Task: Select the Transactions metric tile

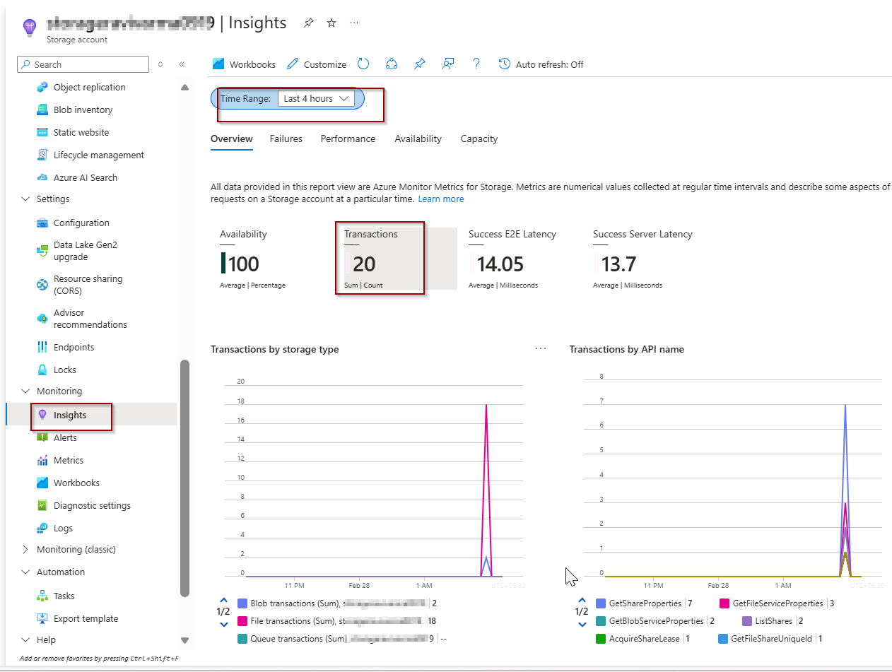Action: (397, 259)
